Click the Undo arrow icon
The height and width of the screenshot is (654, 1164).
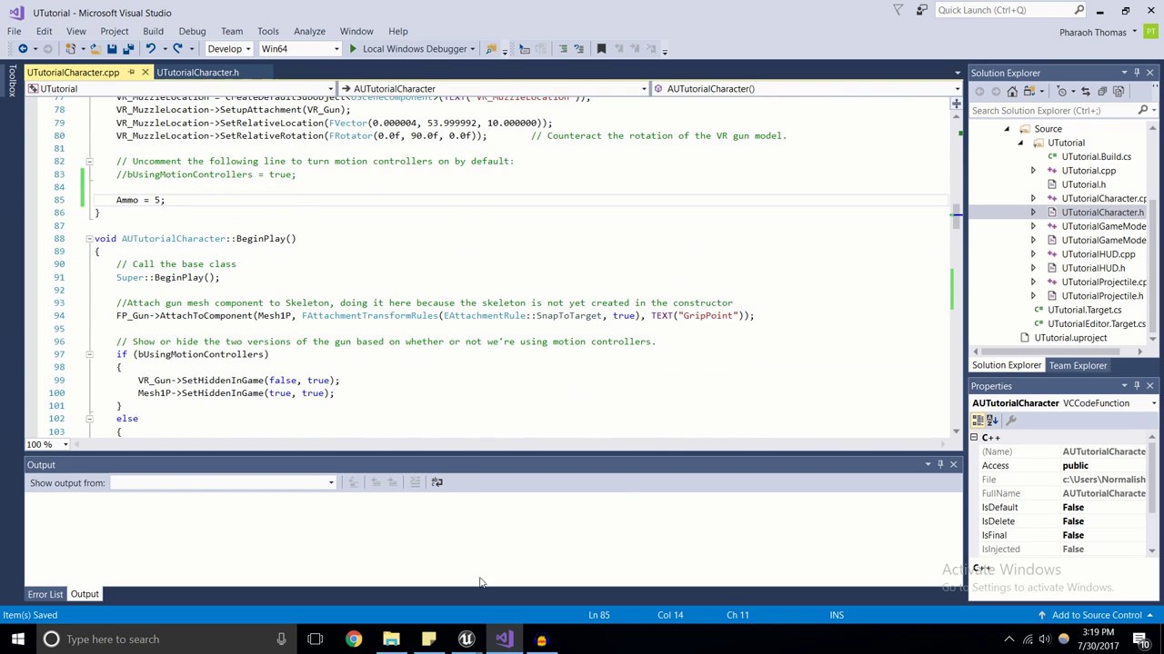pos(150,49)
